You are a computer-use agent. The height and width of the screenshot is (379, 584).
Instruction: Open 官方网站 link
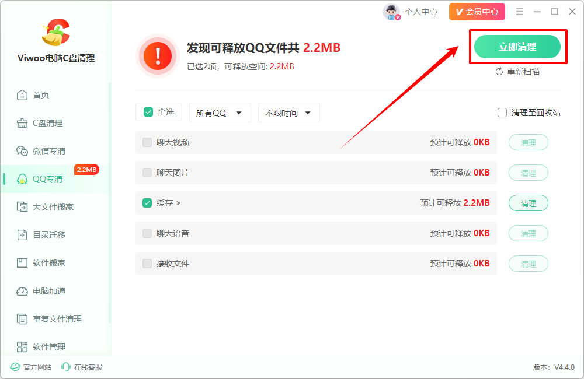[x=31, y=367]
